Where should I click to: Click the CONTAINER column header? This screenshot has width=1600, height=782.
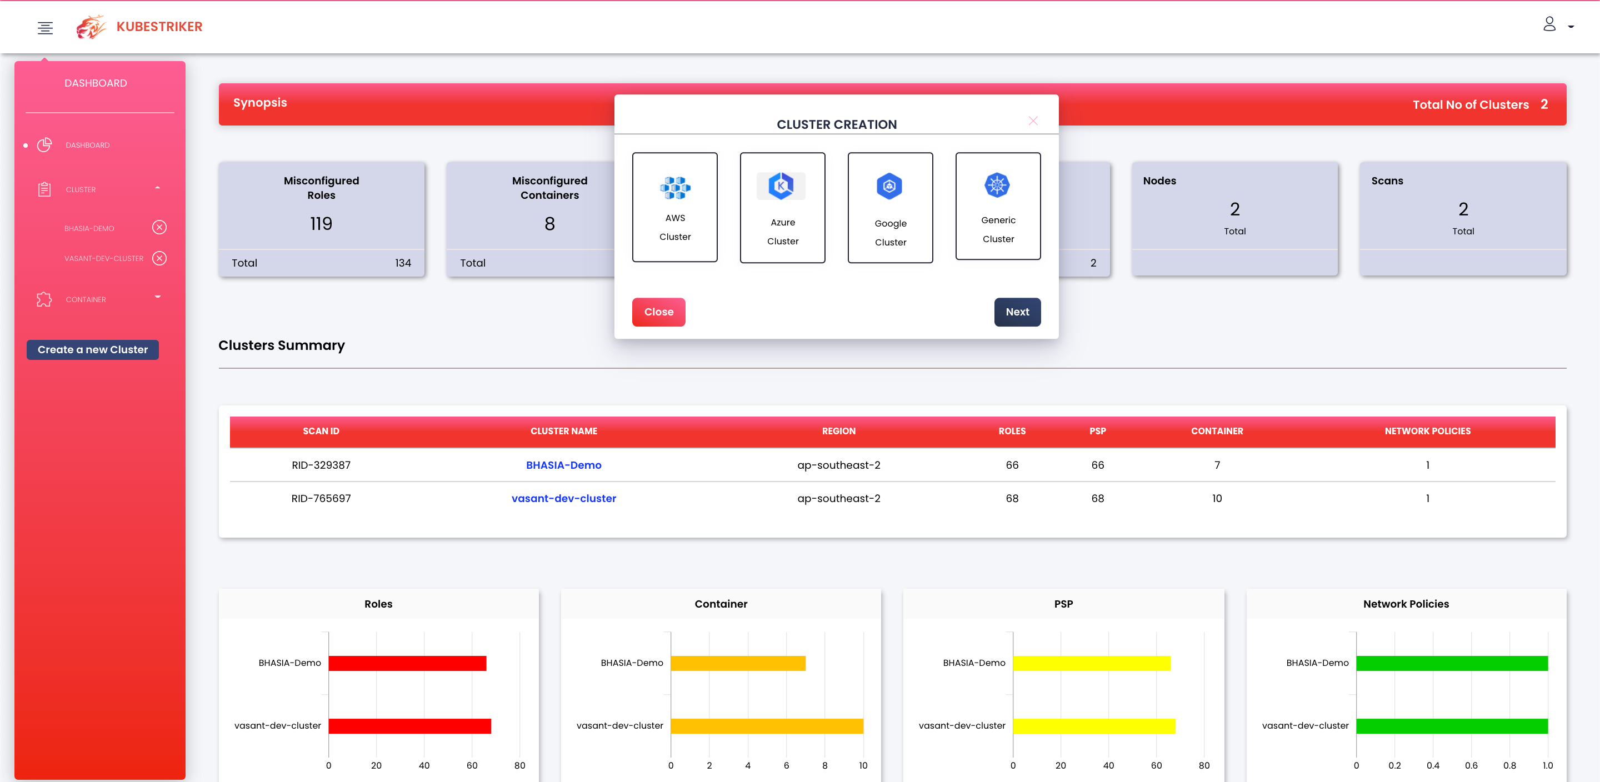pyautogui.click(x=1217, y=431)
